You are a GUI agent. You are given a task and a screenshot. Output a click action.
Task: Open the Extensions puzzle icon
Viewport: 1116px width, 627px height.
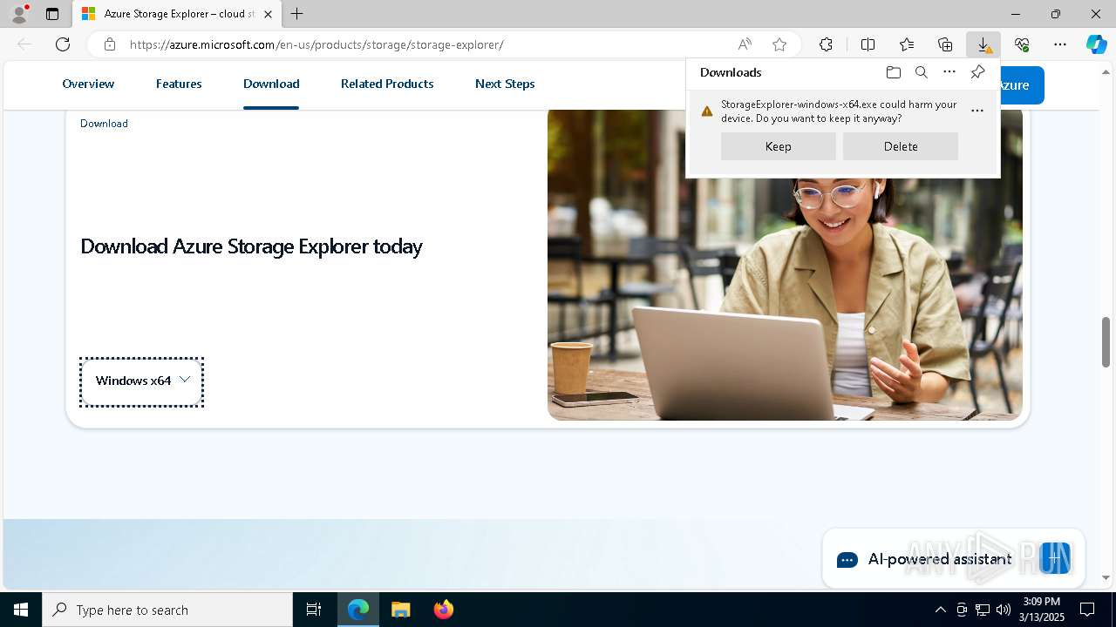point(826,44)
